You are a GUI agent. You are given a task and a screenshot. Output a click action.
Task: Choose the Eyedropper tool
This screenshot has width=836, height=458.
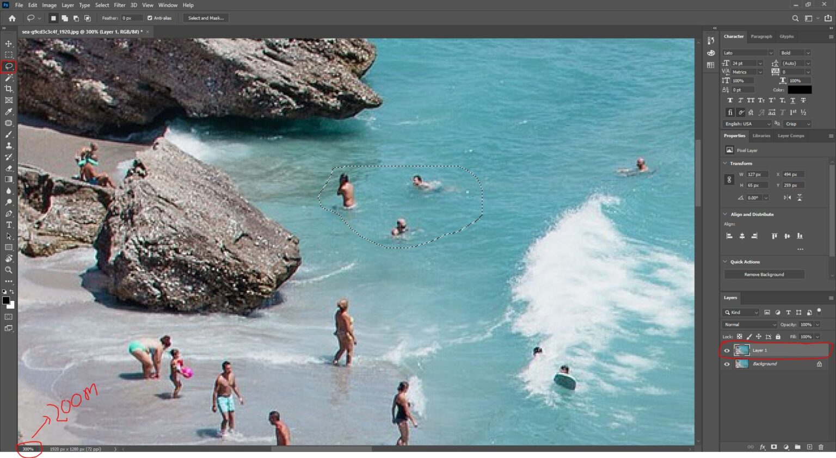[9, 112]
